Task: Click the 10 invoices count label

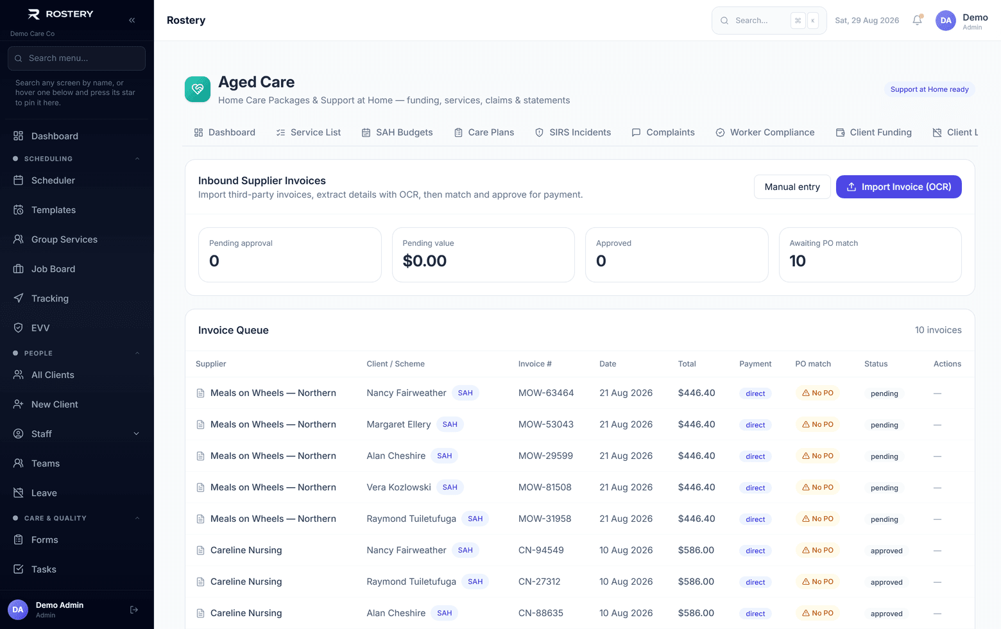Action: (x=938, y=330)
